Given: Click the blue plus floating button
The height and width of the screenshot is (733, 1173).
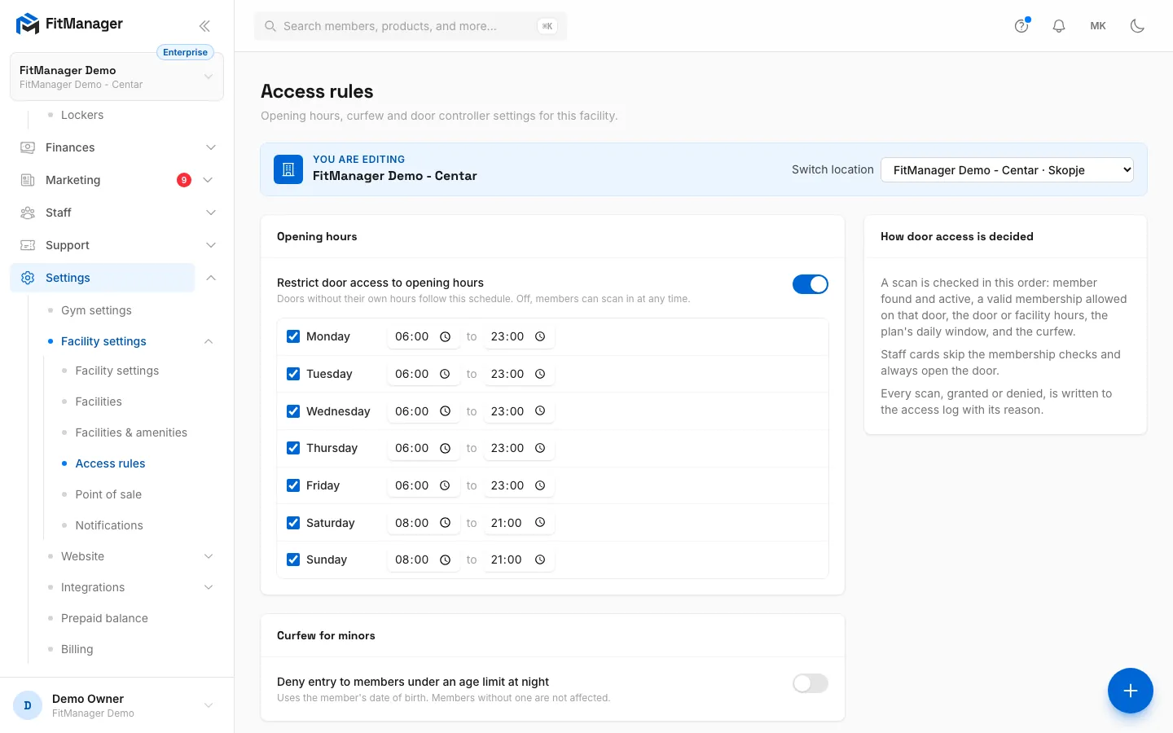Looking at the screenshot, I should coord(1130,691).
